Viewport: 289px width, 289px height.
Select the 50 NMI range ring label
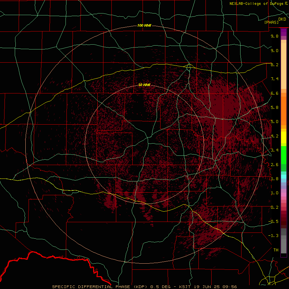(x=144, y=85)
